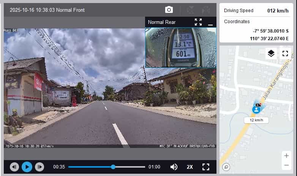Click the 12 km/h speed label on map

click(256, 120)
